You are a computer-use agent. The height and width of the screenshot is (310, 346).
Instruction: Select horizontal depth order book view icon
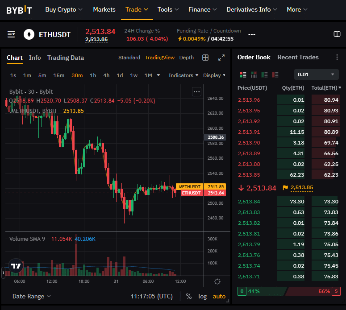[254, 75]
